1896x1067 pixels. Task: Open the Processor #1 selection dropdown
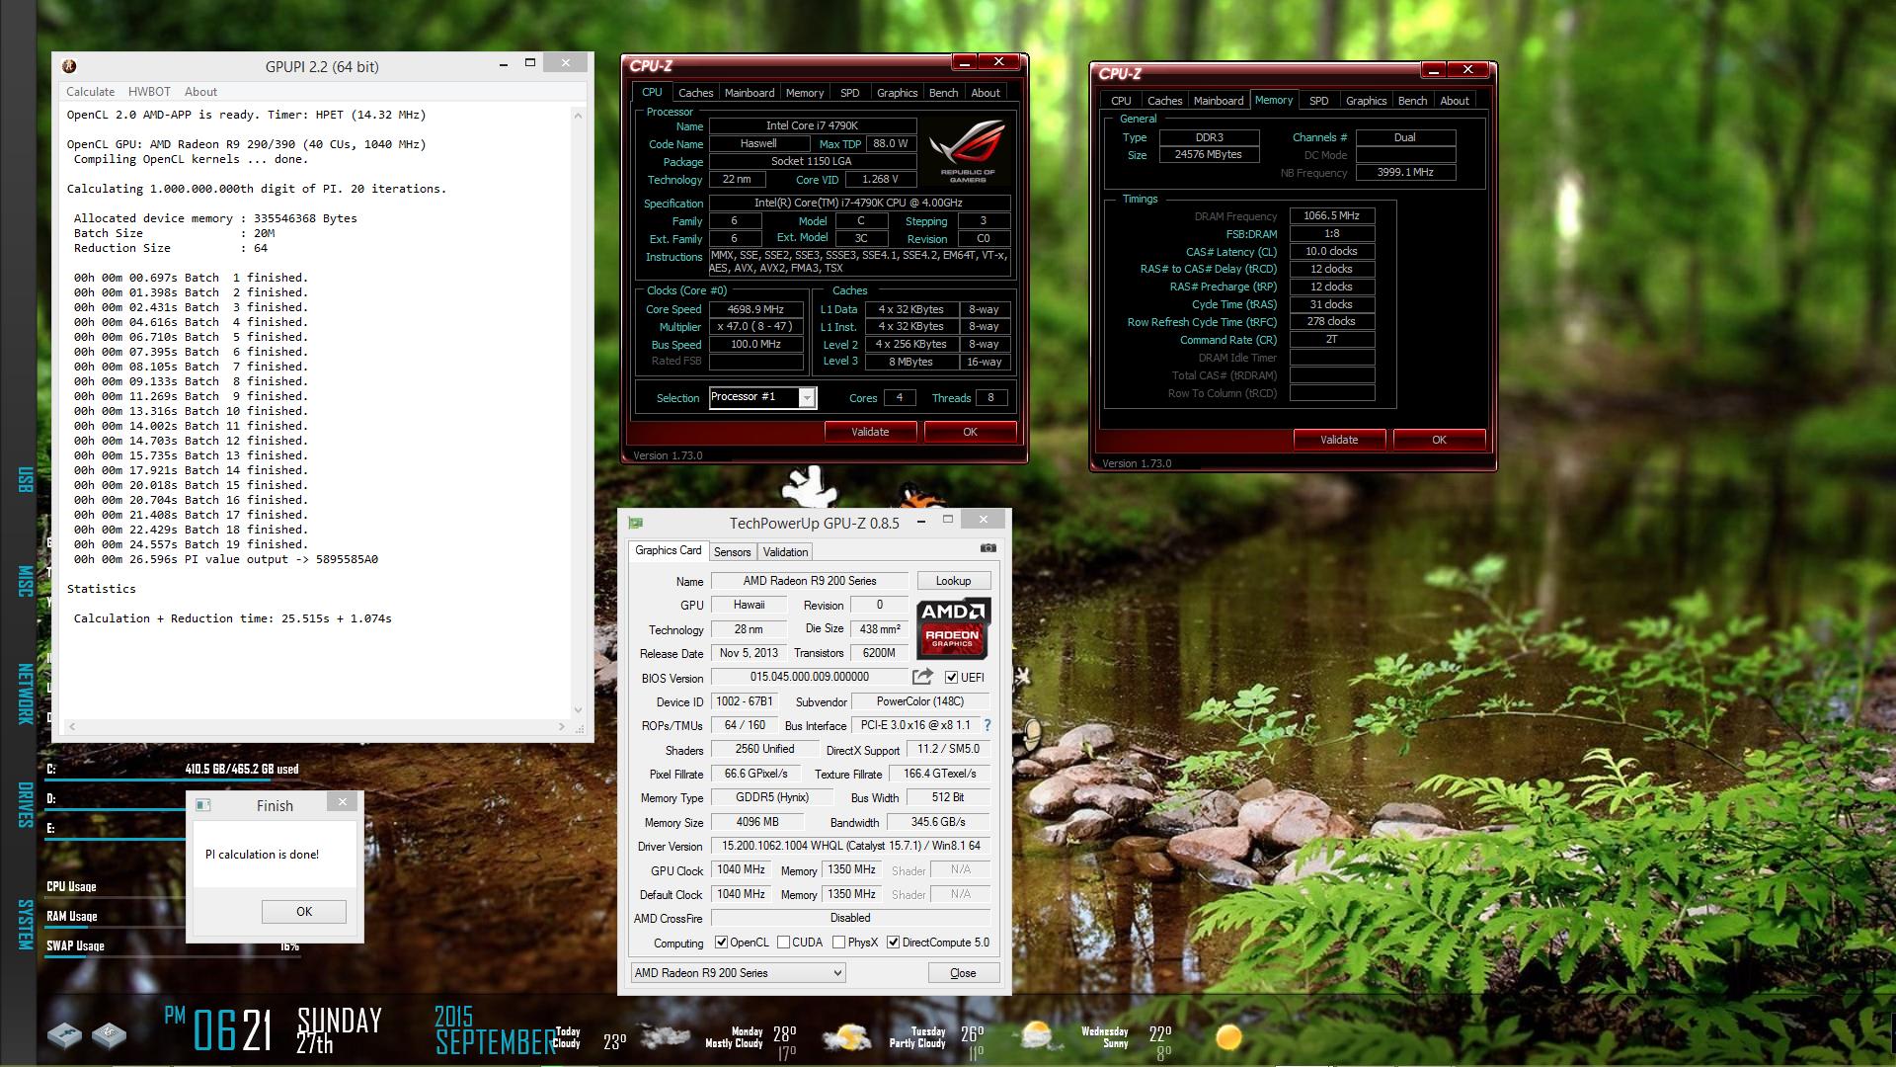pyautogui.click(x=807, y=397)
